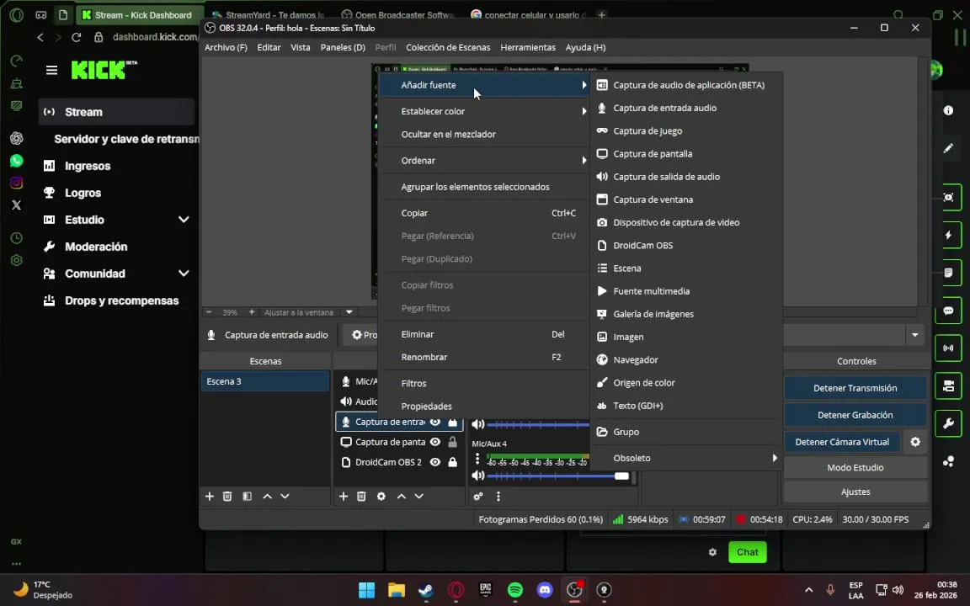Move scene up in Escenas toolbar
The height and width of the screenshot is (606, 970).
coord(267,497)
